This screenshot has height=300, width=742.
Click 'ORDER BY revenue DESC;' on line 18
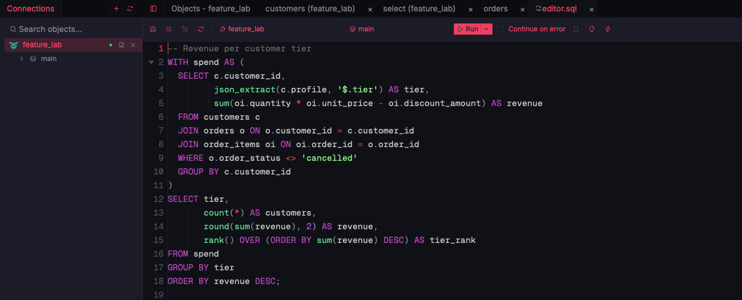tap(224, 281)
